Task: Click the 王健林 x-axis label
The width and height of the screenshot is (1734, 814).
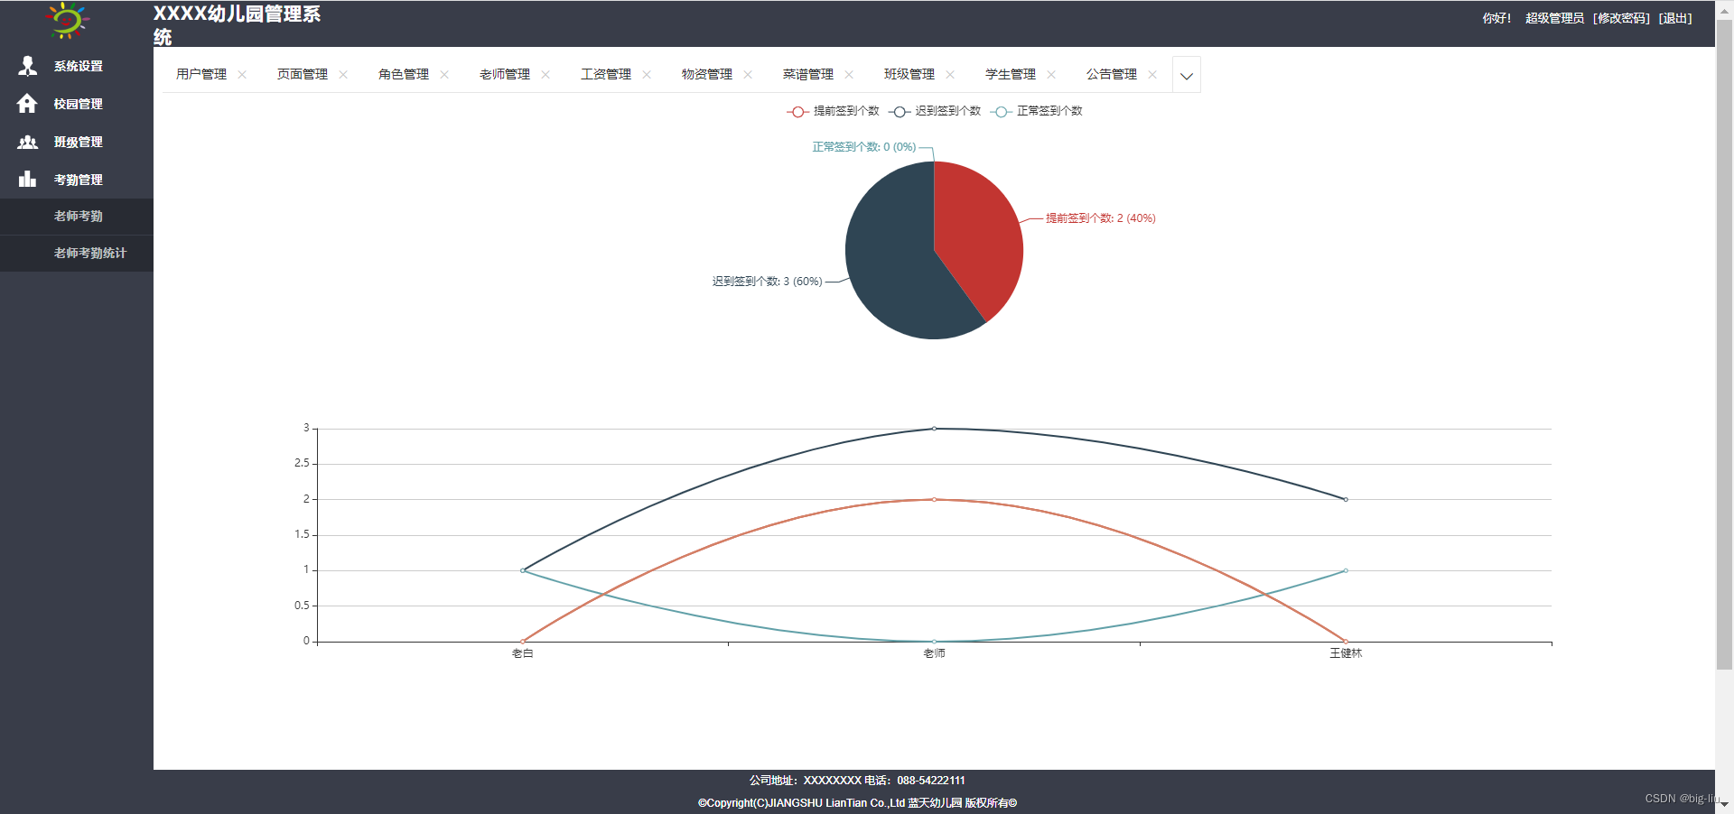Action: pyautogui.click(x=1346, y=653)
